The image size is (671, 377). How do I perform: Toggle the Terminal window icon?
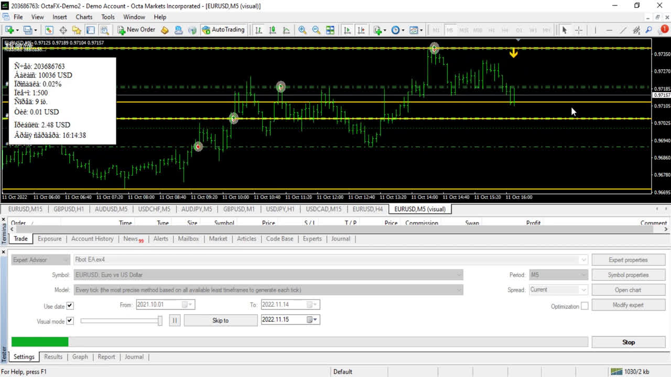point(90,30)
